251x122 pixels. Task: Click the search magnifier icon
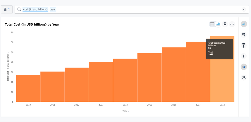click(x=19, y=10)
